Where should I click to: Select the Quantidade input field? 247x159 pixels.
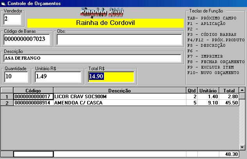16,77
